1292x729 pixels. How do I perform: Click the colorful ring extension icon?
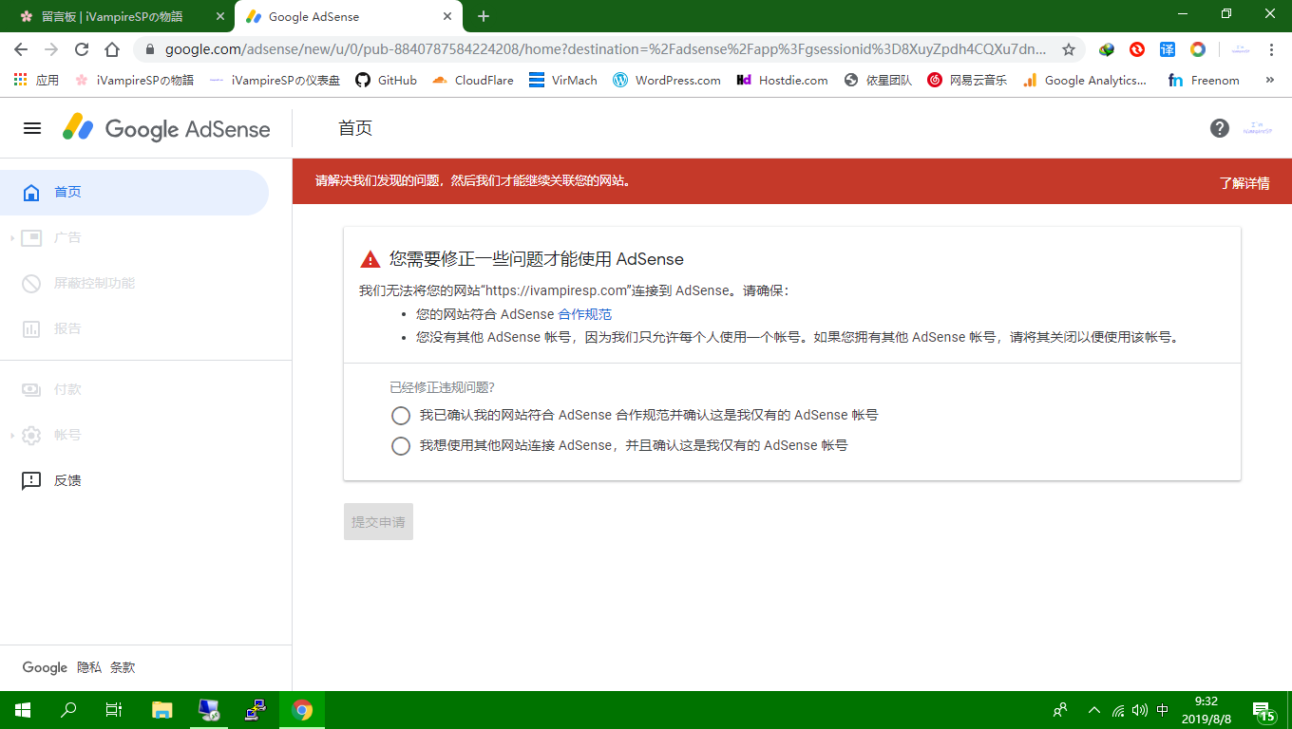pos(1198,49)
